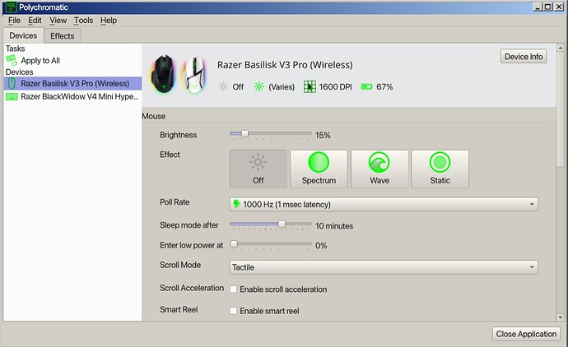Click the green brightness icon next to (Varies)
568x347 pixels.
tap(258, 86)
